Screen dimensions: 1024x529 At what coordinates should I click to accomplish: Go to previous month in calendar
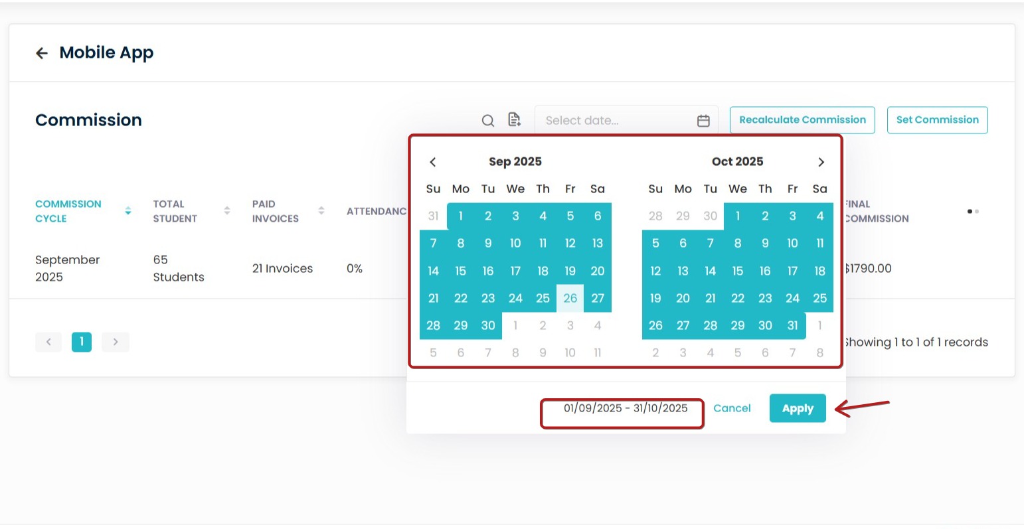pyautogui.click(x=433, y=162)
